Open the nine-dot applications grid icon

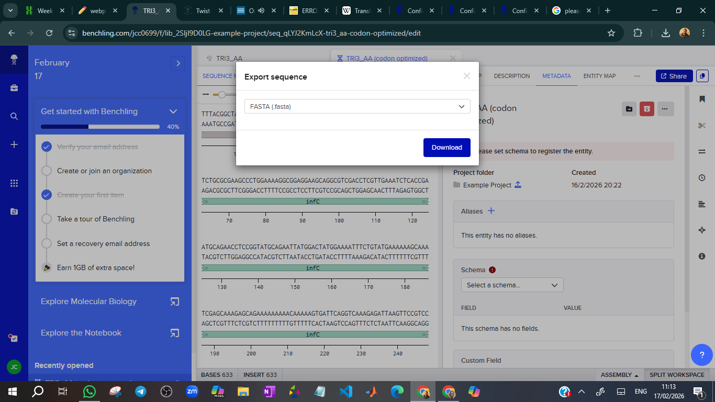[x=14, y=183]
